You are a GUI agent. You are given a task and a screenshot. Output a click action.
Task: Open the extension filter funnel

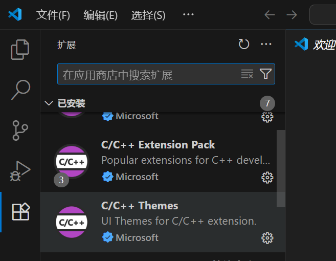265,74
